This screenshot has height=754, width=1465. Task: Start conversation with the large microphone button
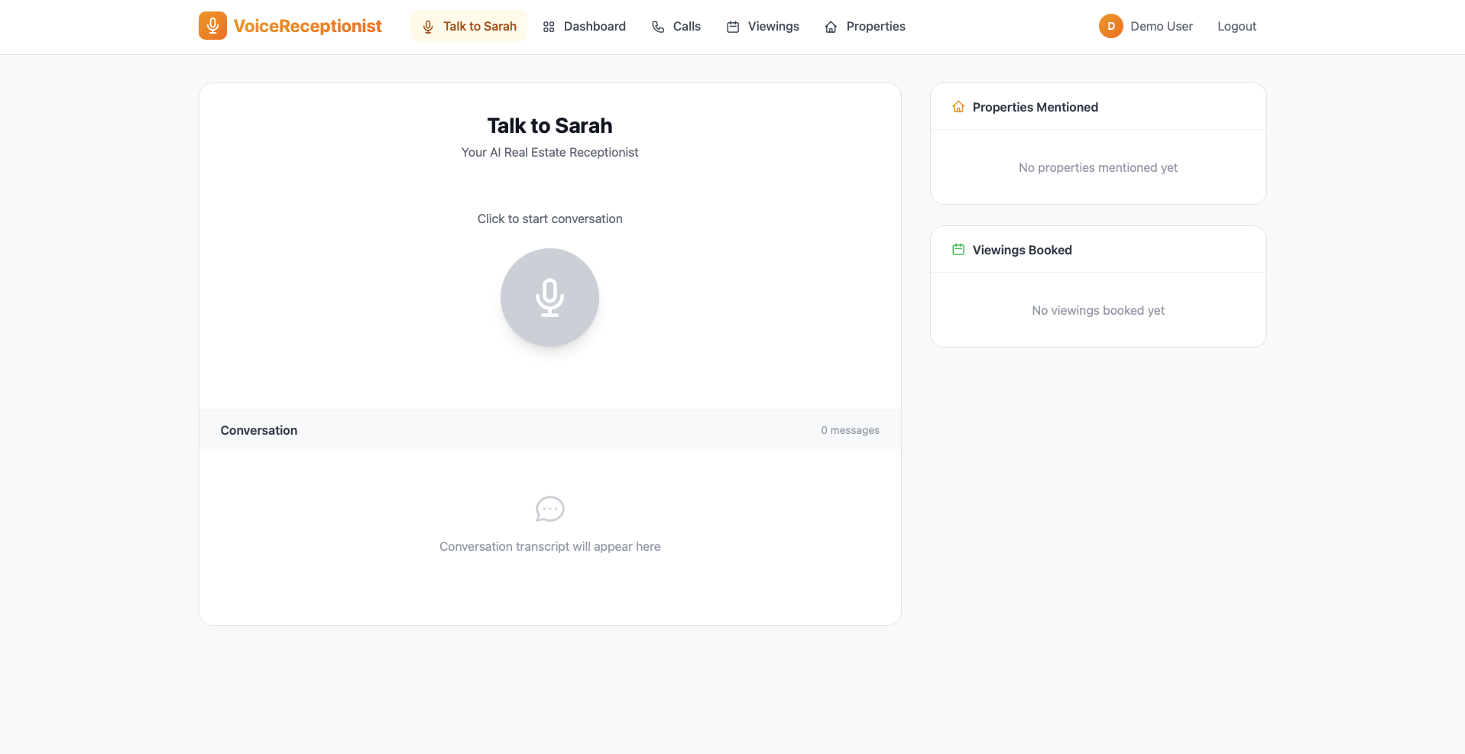coord(549,297)
